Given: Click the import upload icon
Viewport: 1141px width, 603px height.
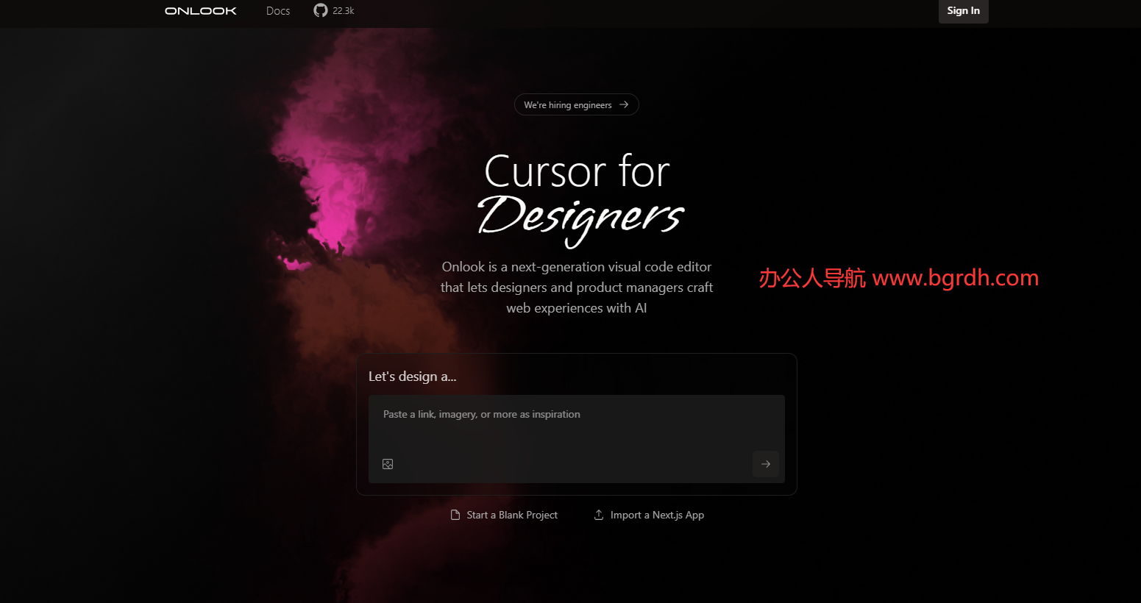Looking at the screenshot, I should point(599,515).
